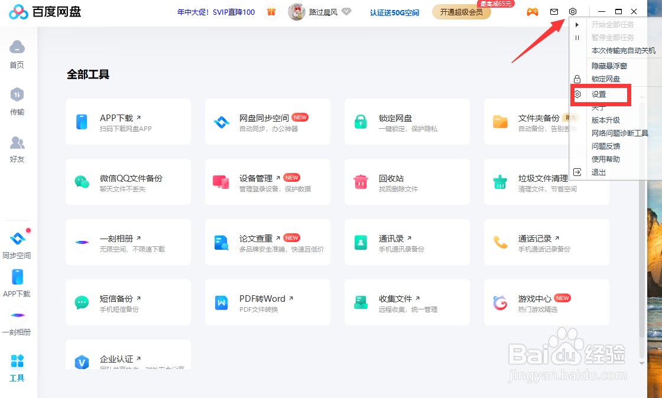Open the 短信备份 tool card
The height and width of the screenshot is (398, 662).
click(x=128, y=302)
